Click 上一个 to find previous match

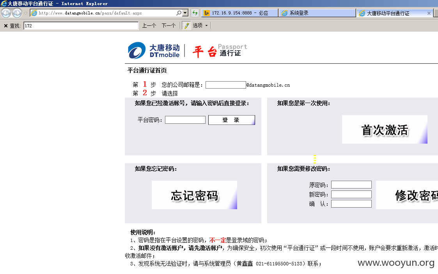click(149, 26)
